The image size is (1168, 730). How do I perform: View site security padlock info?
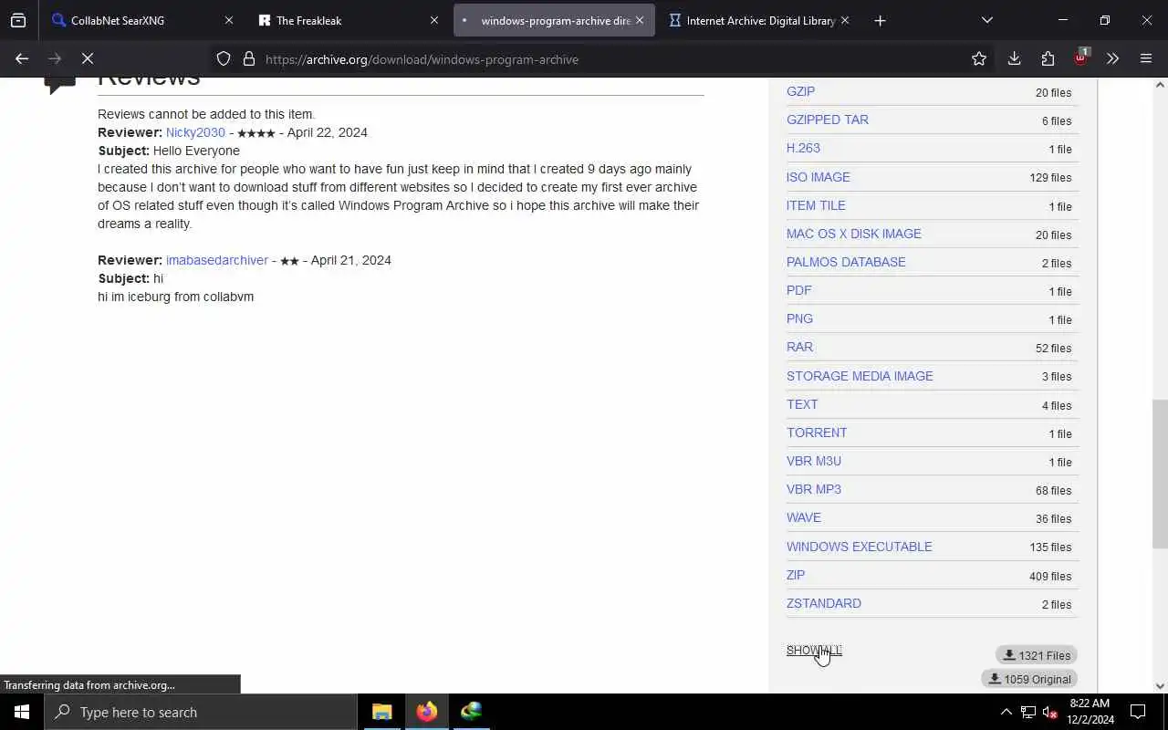coord(248,58)
